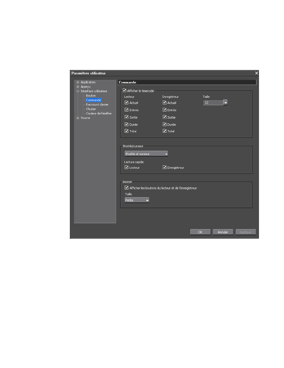Toggle Lecture rapide Enregistreur checkbox
The height and width of the screenshot is (368, 284).
pos(164,167)
